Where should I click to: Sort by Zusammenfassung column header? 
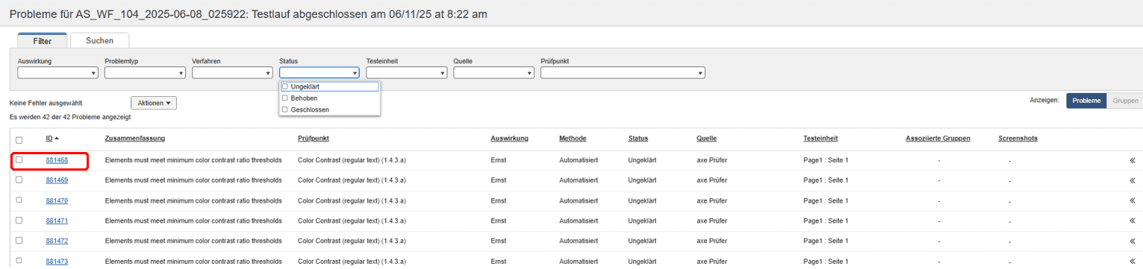[x=135, y=139]
